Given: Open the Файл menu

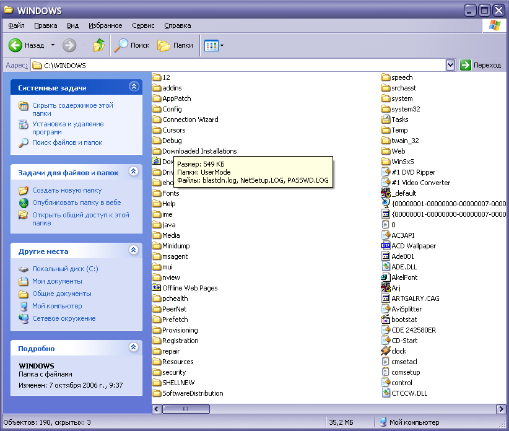Looking at the screenshot, I should click(16, 25).
